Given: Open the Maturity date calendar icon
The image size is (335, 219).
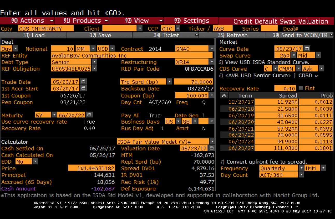Looking at the screenshot, I should [89, 115].
